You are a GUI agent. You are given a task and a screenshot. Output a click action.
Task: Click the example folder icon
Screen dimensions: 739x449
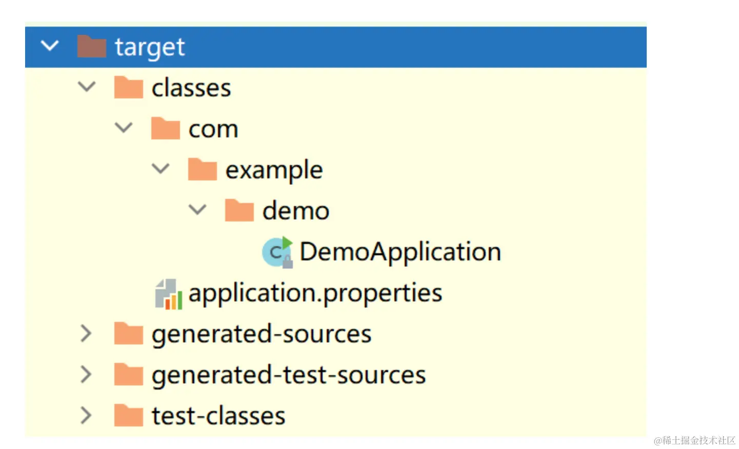tap(202, 170)
